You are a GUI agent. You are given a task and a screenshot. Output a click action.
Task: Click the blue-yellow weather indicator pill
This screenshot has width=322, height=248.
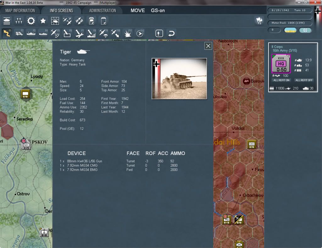(x=290, y=30)
